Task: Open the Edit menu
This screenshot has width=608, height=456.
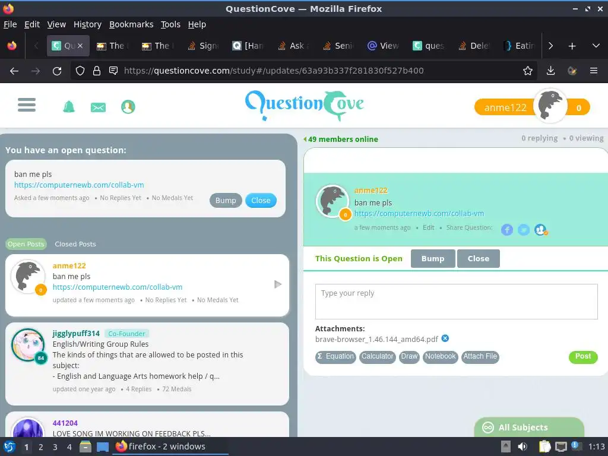Action: coord(32,24)
